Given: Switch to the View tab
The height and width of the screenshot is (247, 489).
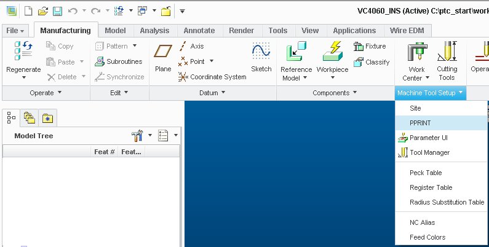Looking at the screenshot, I should tap(310, 31).
